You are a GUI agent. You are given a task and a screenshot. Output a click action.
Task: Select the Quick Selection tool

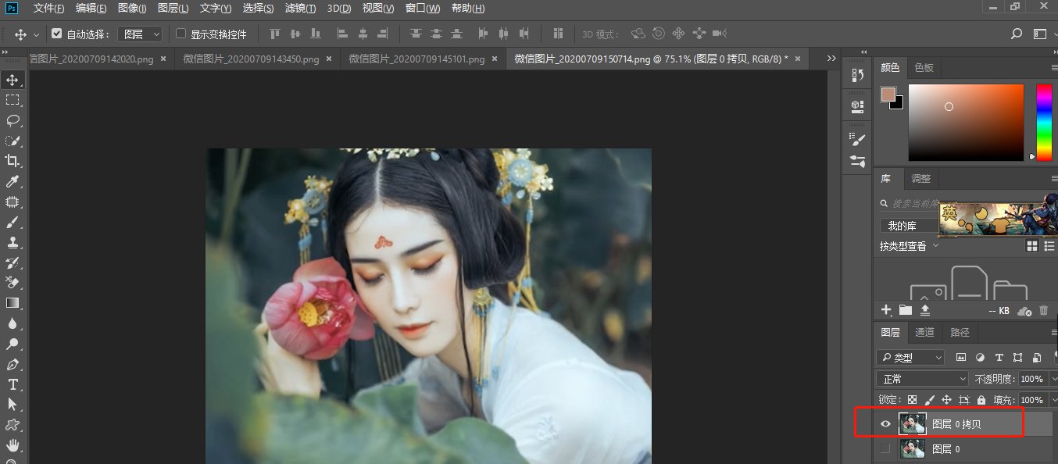13,141
